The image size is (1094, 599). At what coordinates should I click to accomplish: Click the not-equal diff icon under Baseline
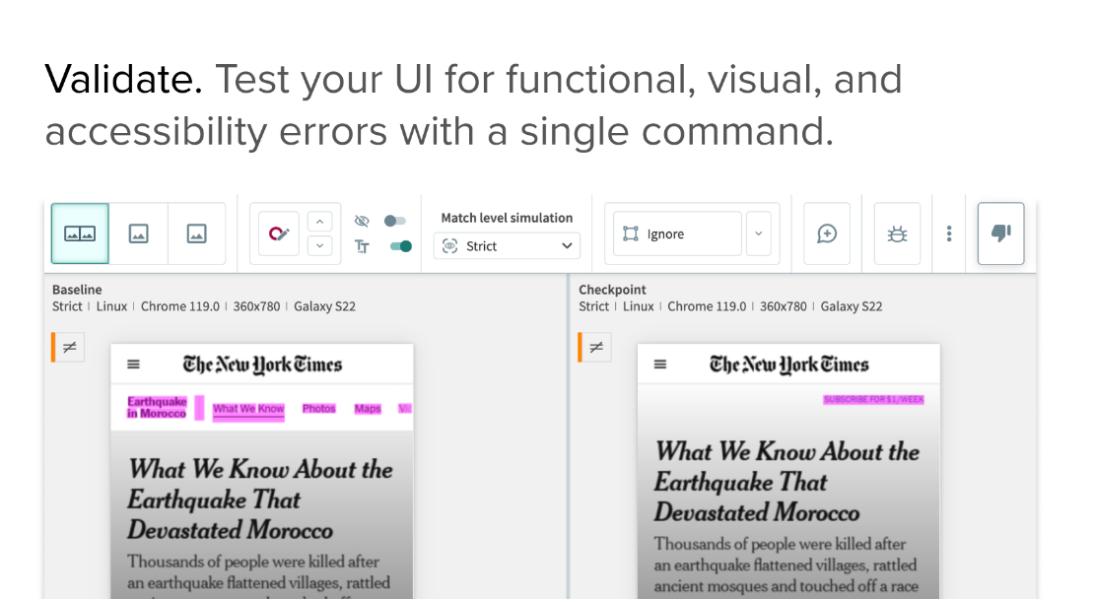[x=70, y=347]
